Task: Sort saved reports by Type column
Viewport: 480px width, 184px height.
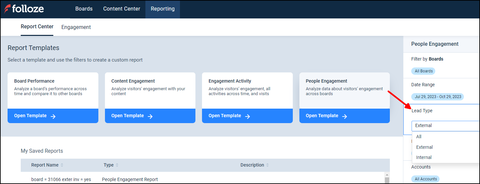Action: click(x=117, y=165)
